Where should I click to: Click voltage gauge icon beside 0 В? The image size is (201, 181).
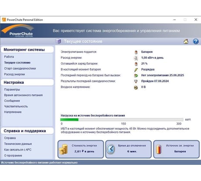coord(136,87)
